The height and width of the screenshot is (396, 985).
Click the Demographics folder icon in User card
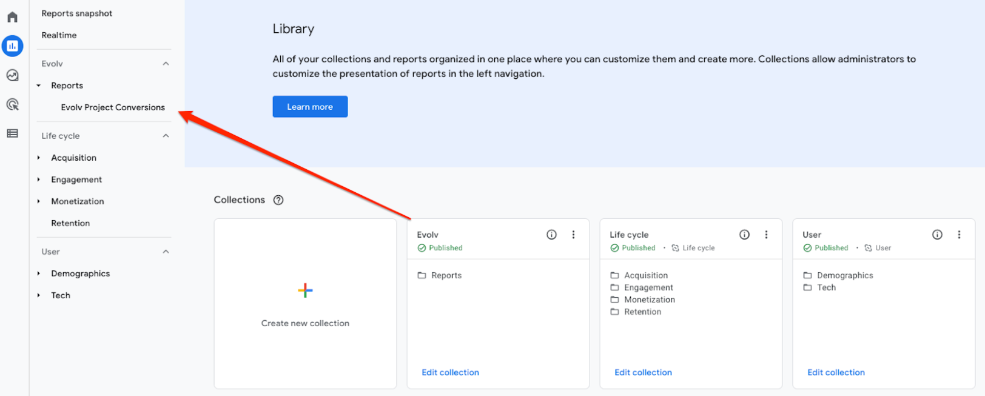(x=807, y=275)
